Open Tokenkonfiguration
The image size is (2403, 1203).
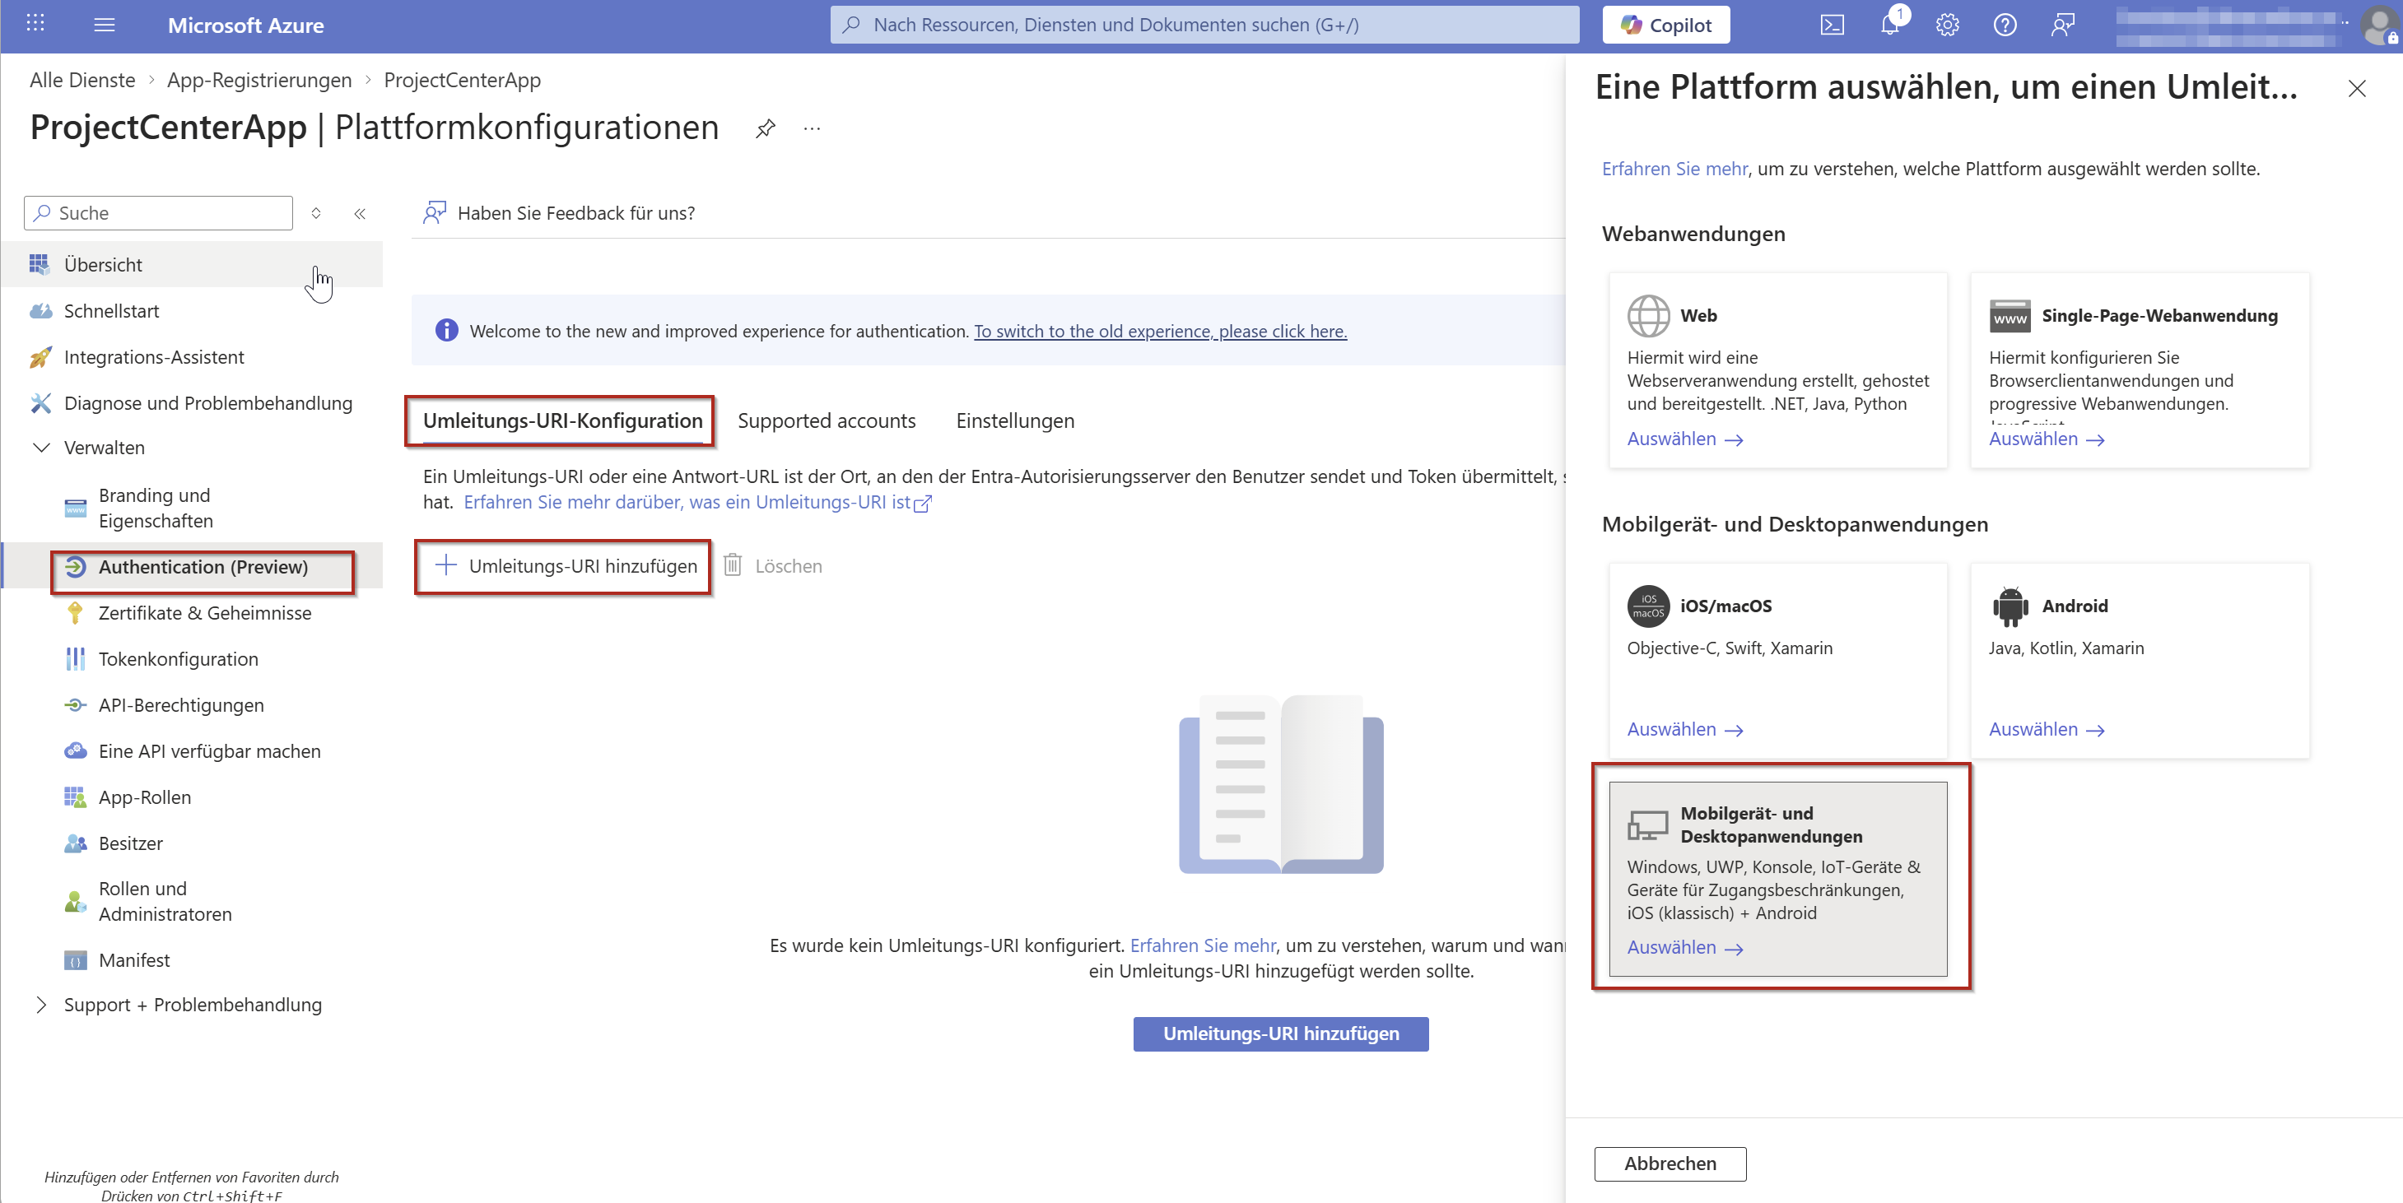192,659
